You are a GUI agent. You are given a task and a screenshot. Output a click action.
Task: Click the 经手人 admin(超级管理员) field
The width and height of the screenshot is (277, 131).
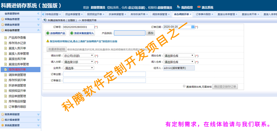pyautogui.click(x=179, y=68)
